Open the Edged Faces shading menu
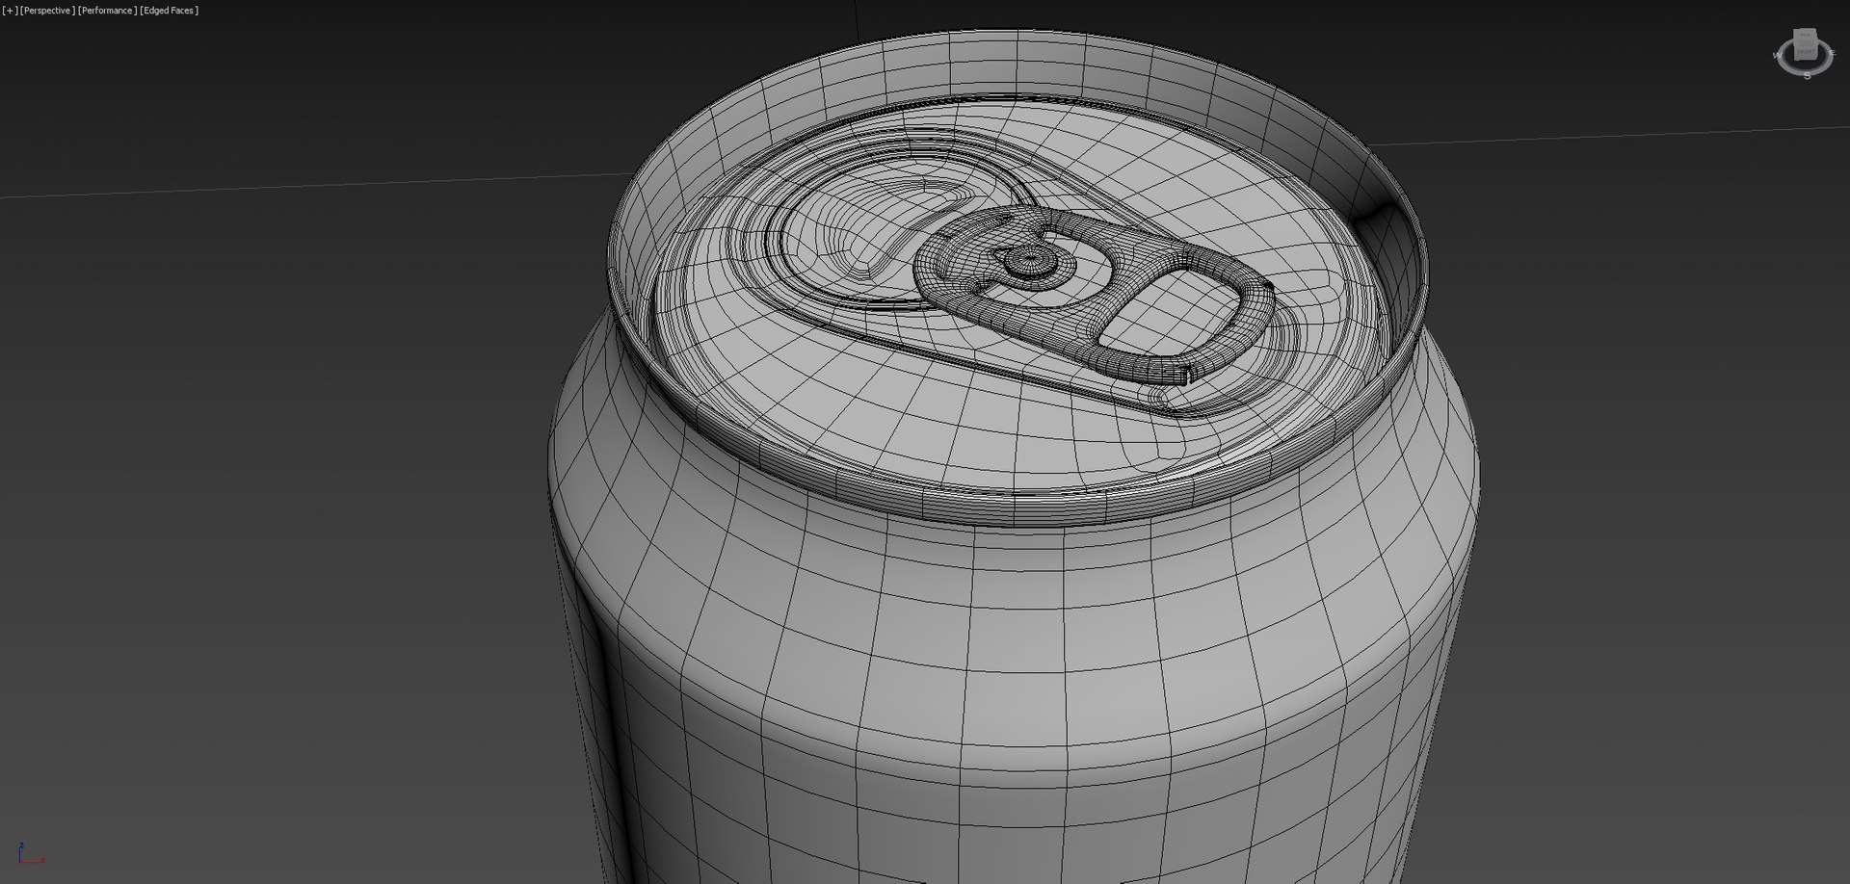Screen dimensions: 1850x884 point(170,11)
